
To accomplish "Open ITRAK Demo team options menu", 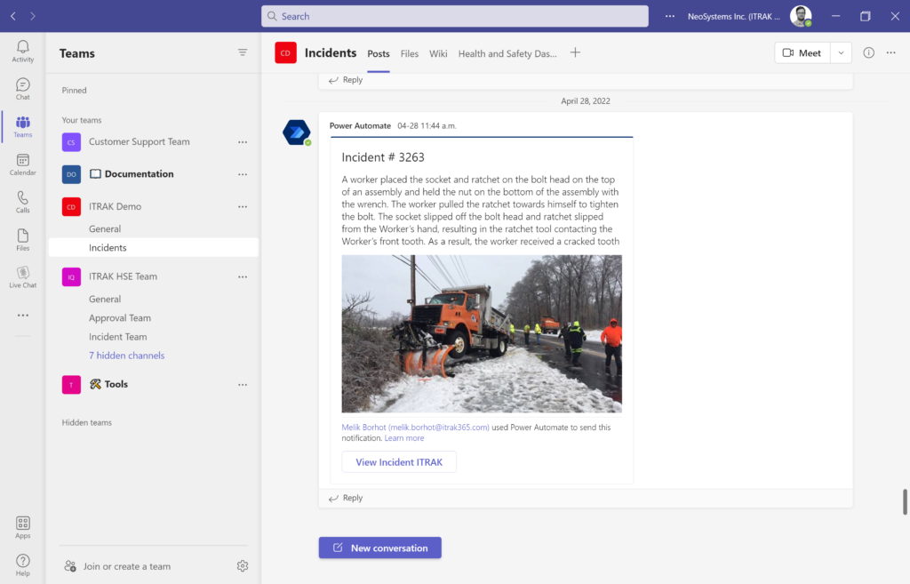I will (242, 206).
